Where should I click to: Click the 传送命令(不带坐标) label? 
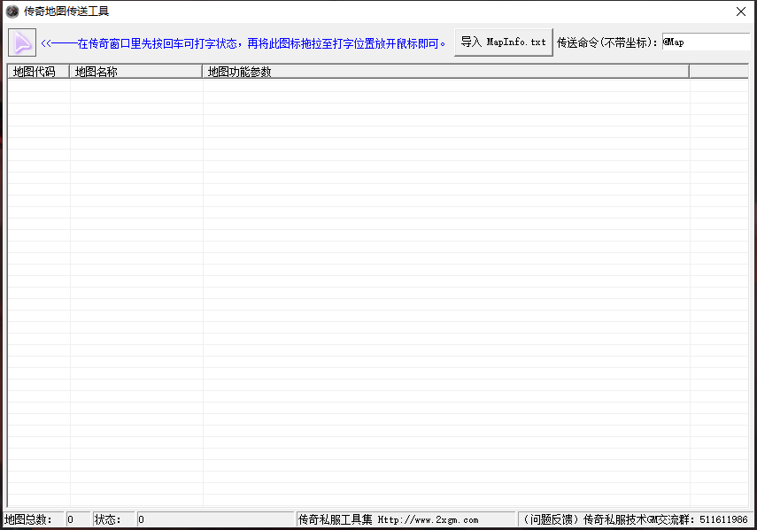608,43
